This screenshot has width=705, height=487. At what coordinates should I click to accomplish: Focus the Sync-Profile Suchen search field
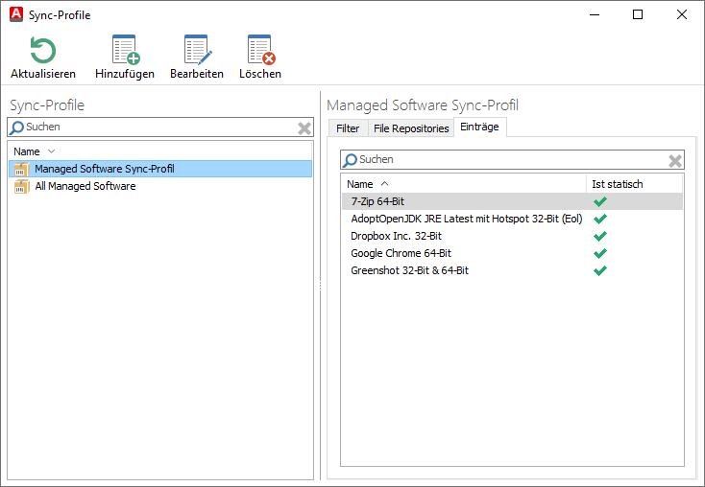point(160,128)
